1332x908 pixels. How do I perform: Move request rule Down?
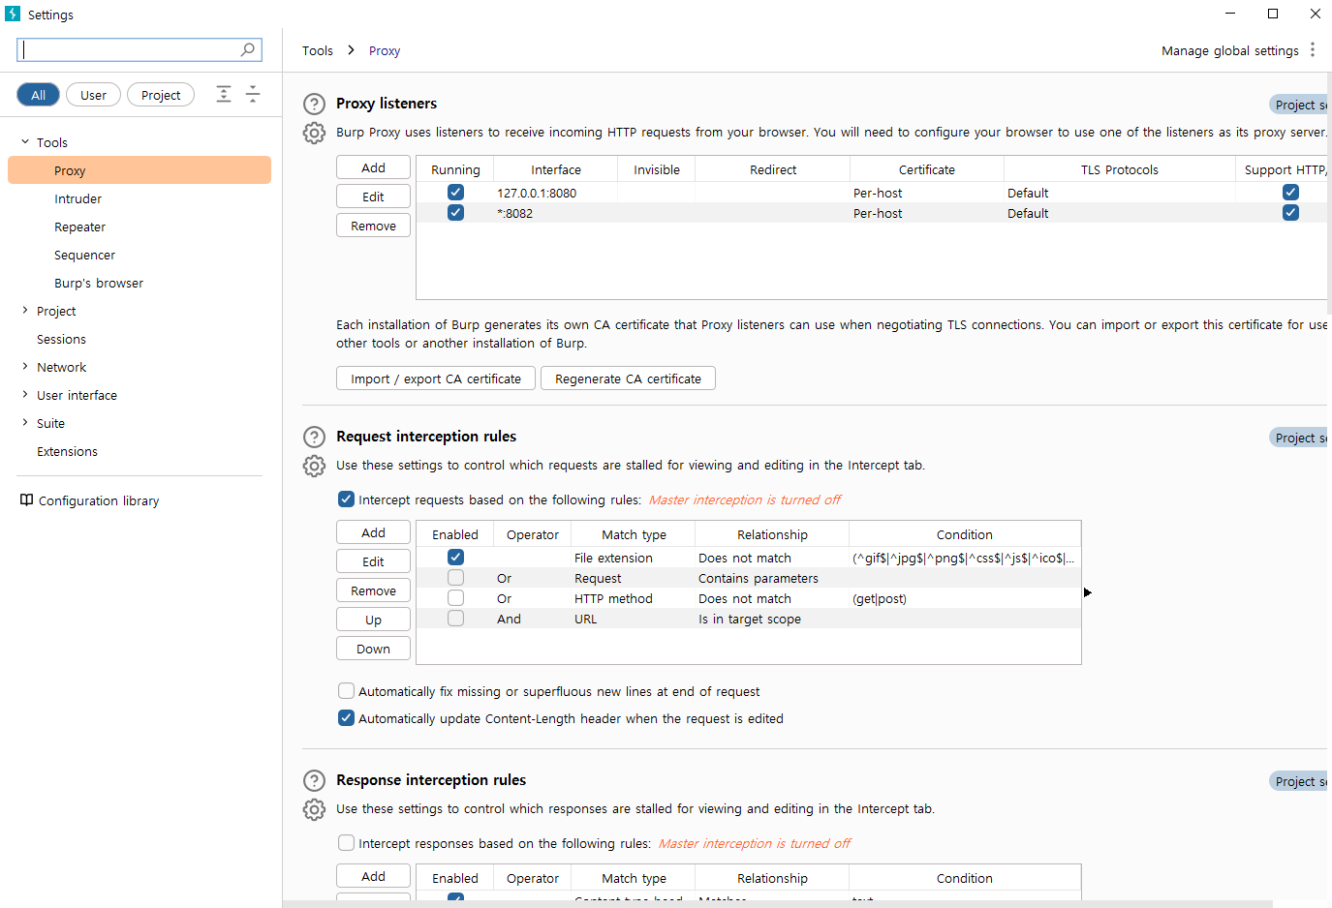pos(374,649)
